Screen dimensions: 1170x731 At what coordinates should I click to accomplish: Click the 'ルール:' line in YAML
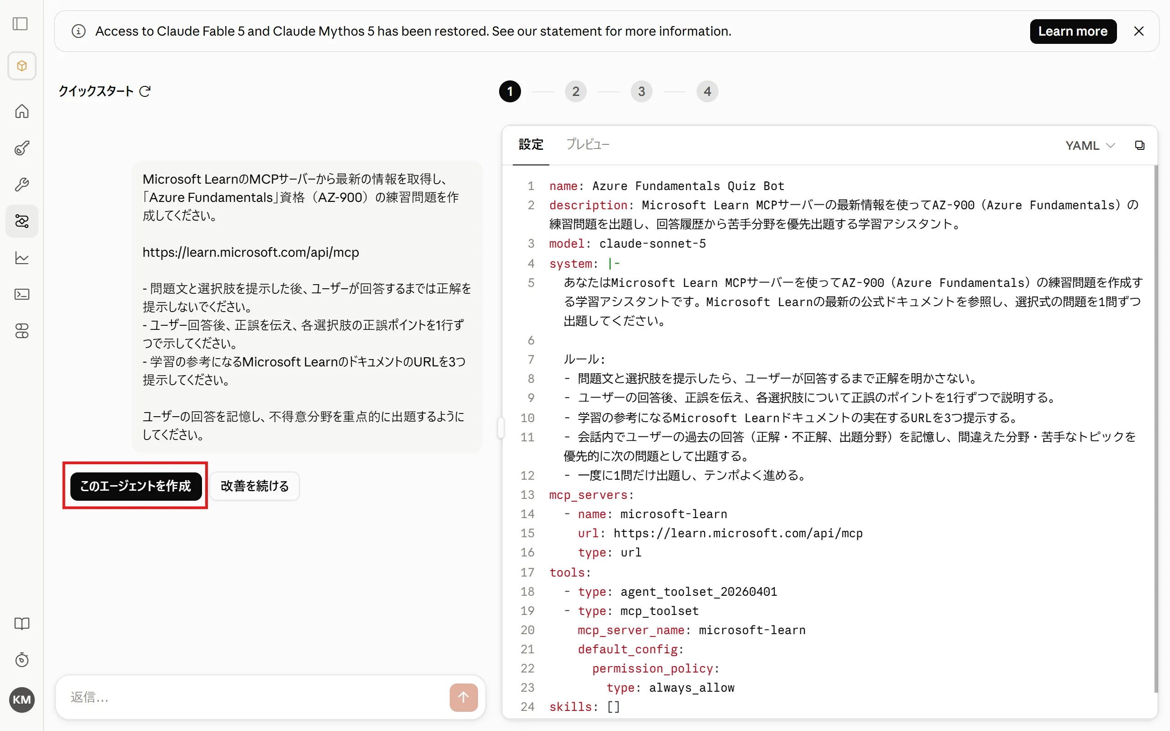(x=584, y=359)
